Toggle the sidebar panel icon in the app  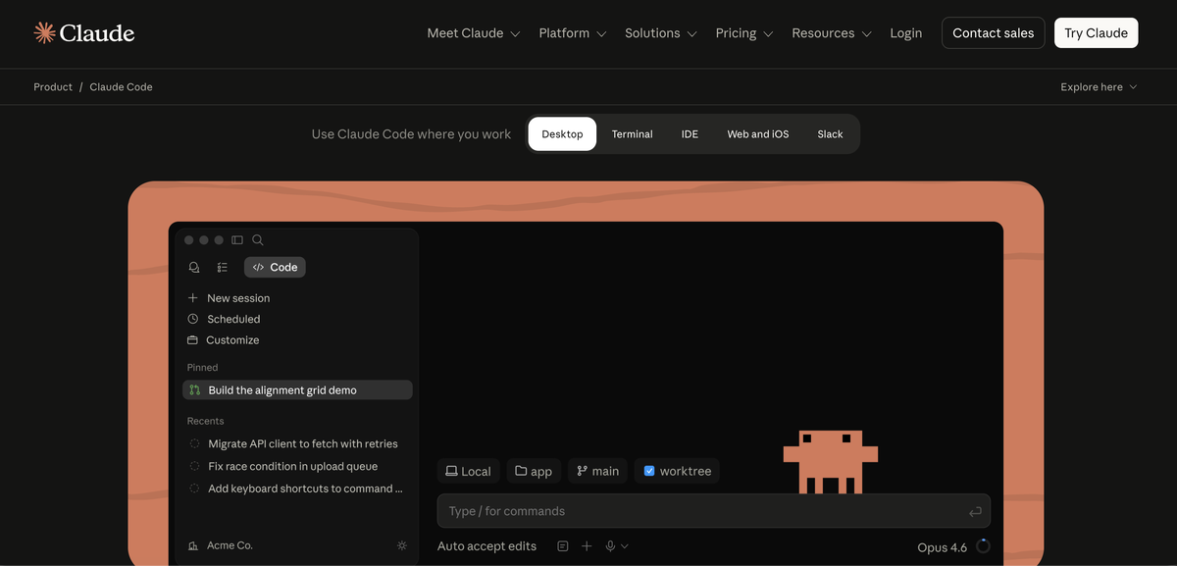237,239
